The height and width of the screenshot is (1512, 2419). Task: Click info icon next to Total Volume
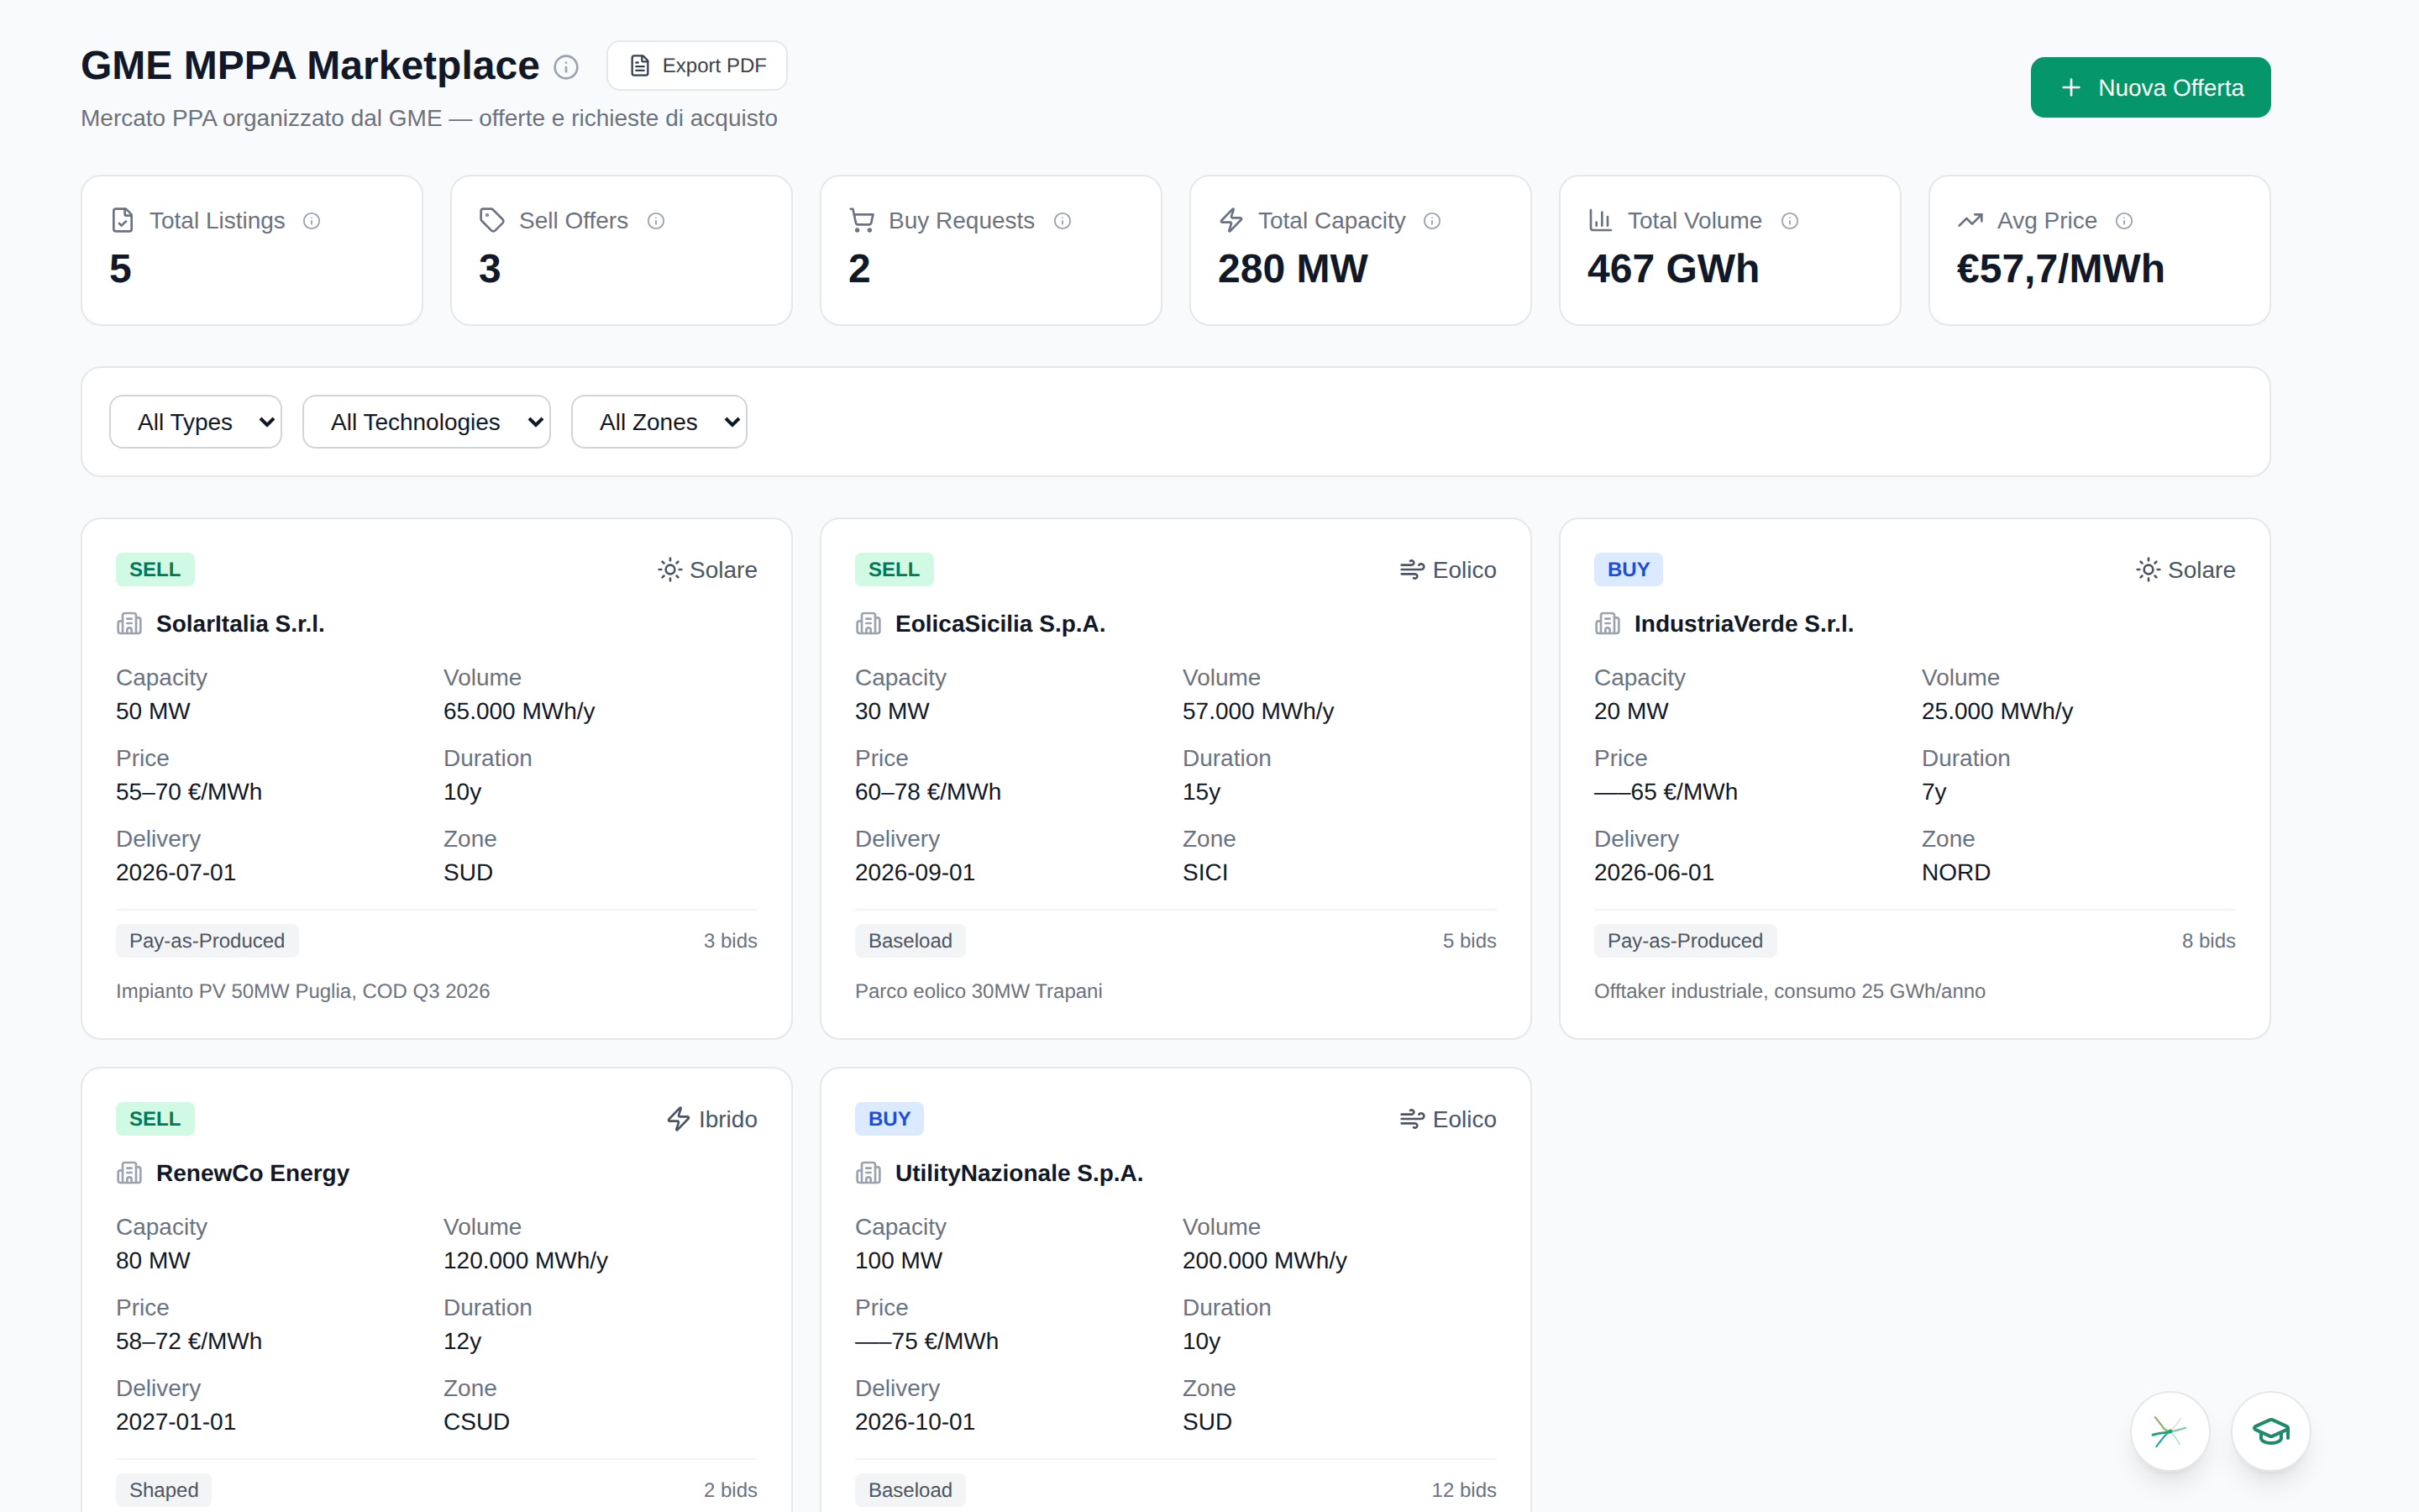tap(1790, 221)
